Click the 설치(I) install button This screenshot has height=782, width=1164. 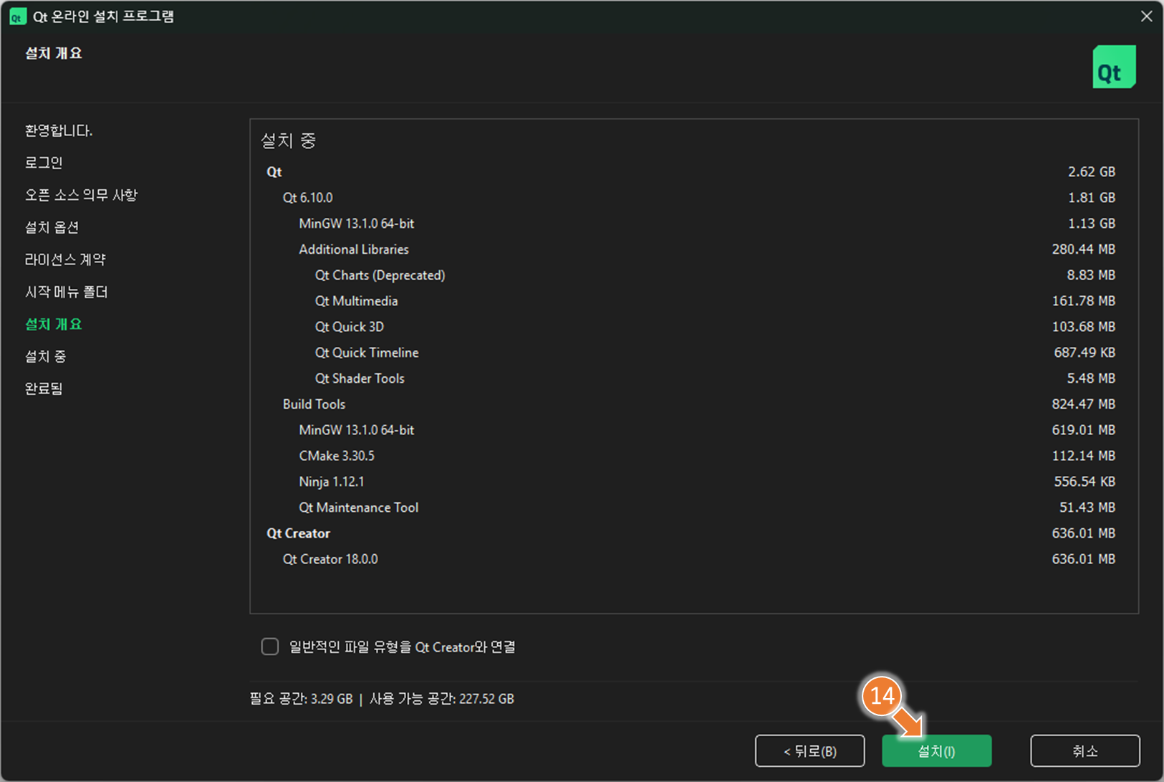tap(936, 750)
